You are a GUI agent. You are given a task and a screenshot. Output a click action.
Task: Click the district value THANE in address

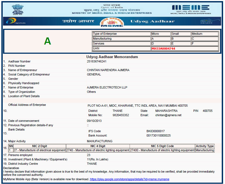pyautogui.click(x=117, y=111)
